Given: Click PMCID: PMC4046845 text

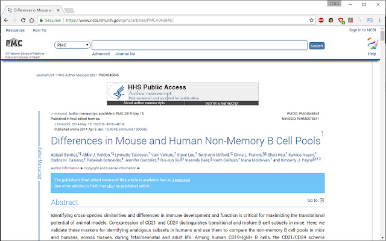Looking at the screenshot, I should (303, 114).
